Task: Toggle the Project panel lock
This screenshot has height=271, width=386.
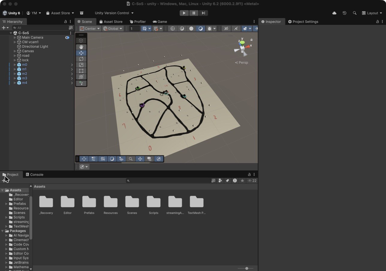Action: (249, 175)
